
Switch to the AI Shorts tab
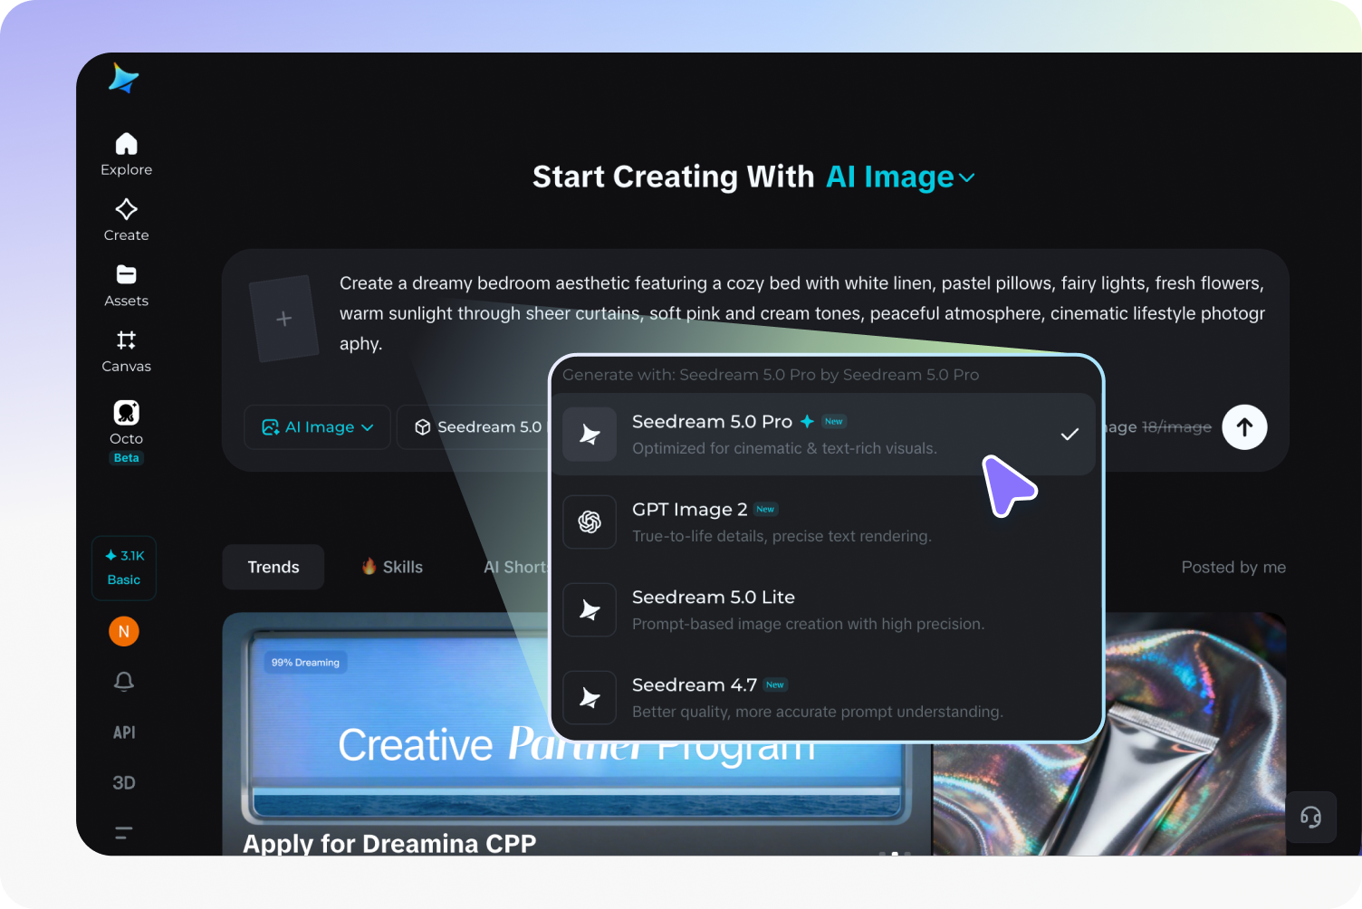coord(516,568)
